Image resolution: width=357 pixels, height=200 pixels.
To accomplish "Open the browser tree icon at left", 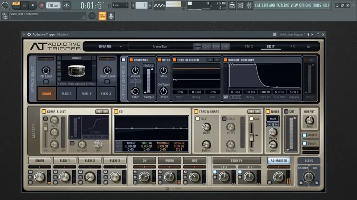I will click(x=5, y=16).
